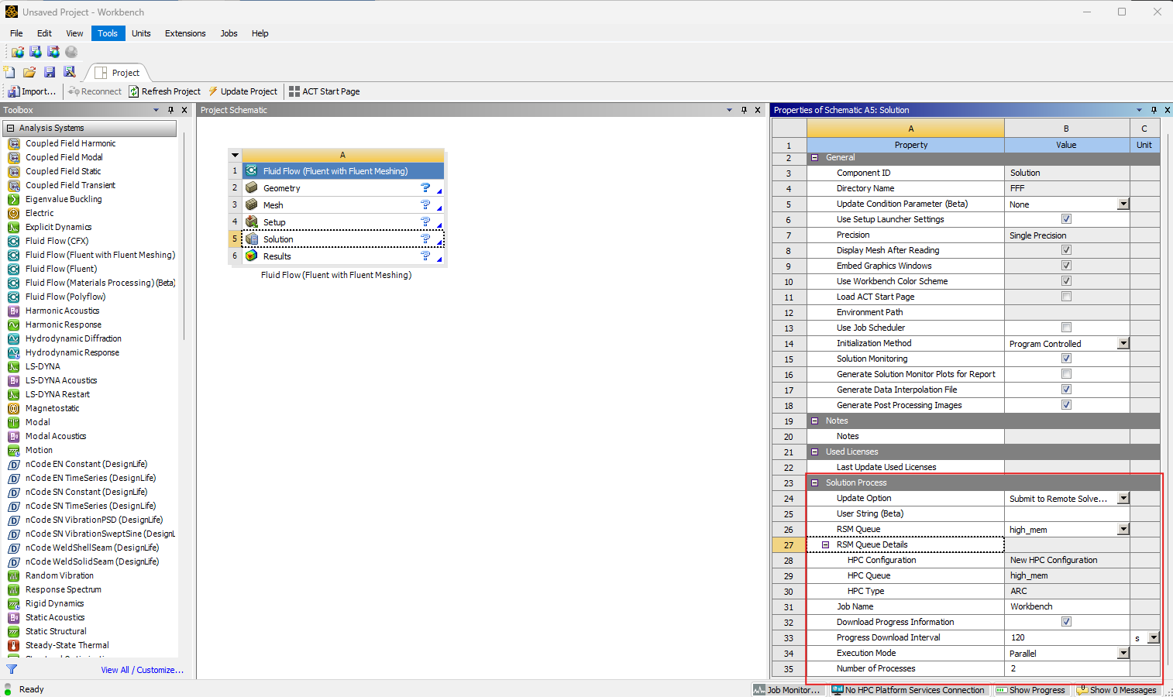This screenshot has height=697, width=1173.
Task: Enable Use Job Scheduler checkbox
Action: click(1066, 327)
